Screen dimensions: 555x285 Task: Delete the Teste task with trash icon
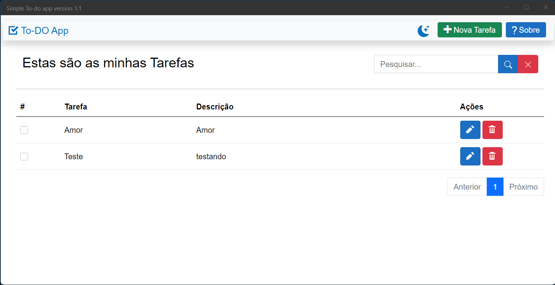click(x=492, y=156)
